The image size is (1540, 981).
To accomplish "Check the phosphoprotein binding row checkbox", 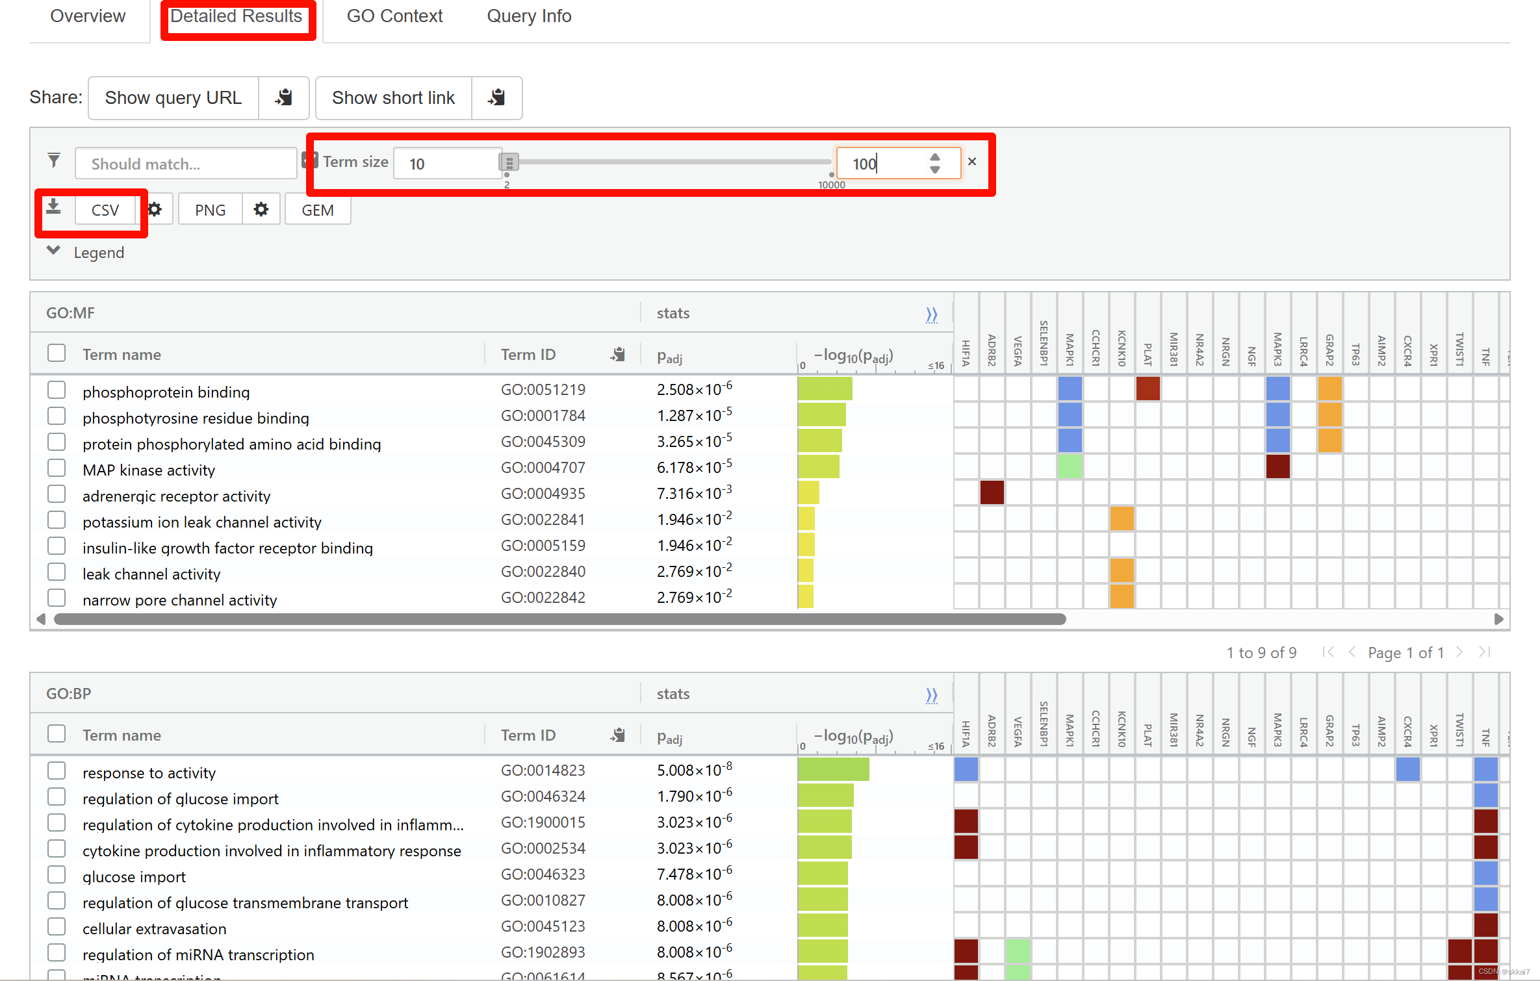I will [57, 390].
